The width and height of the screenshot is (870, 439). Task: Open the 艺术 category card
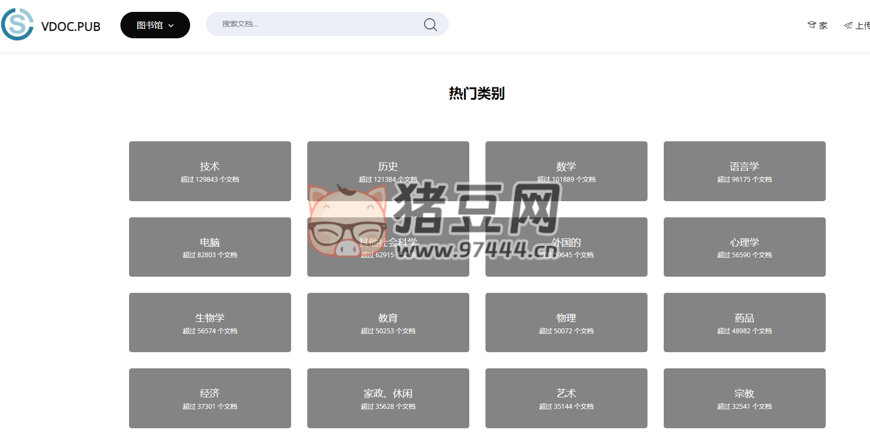566,398
